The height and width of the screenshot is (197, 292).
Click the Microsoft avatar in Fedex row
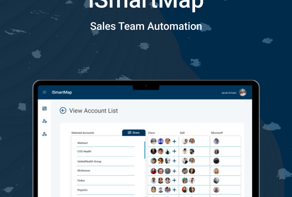216,180
